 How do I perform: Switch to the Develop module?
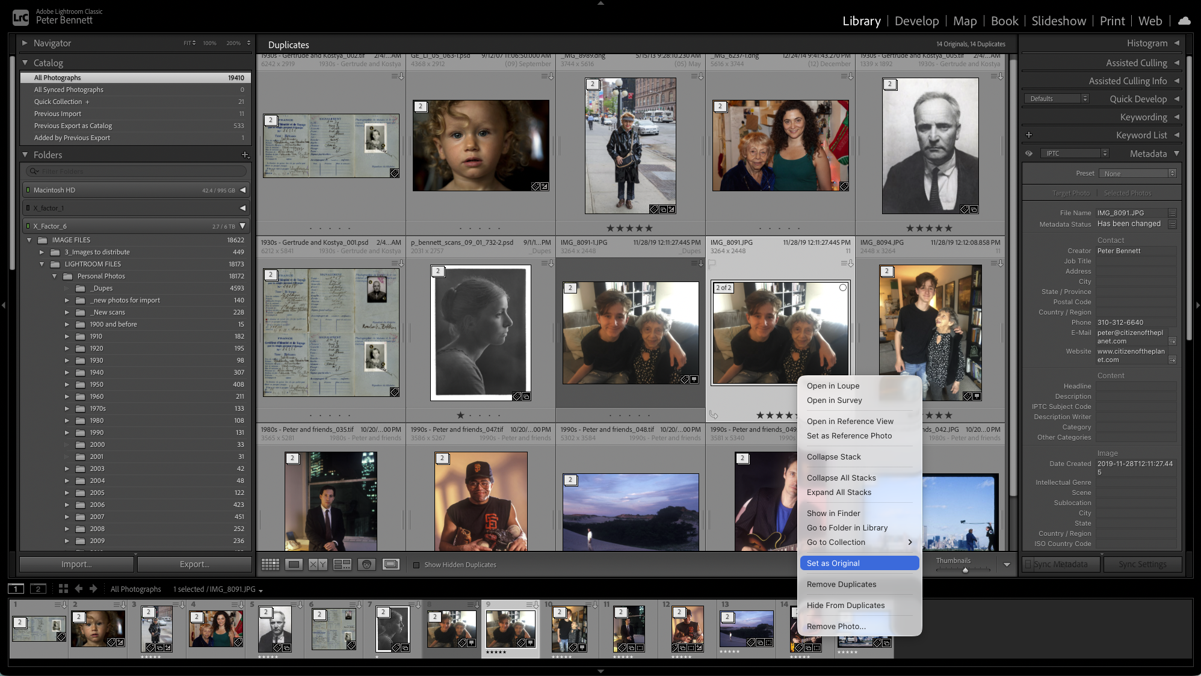(x=916, y=21)
